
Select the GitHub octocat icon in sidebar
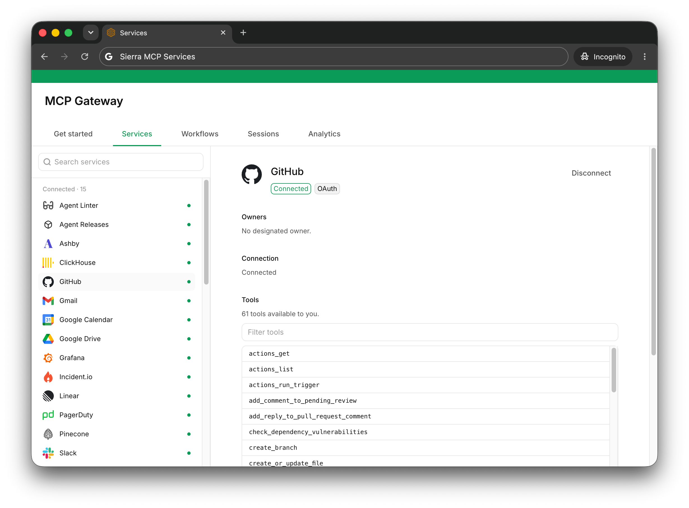48,282
